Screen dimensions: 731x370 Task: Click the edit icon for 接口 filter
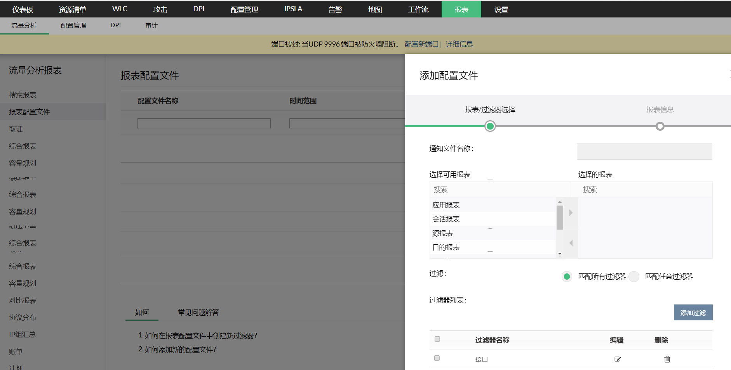coord(617,359)
